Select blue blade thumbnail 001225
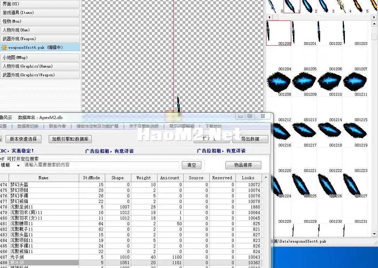 tap(304, 186)
